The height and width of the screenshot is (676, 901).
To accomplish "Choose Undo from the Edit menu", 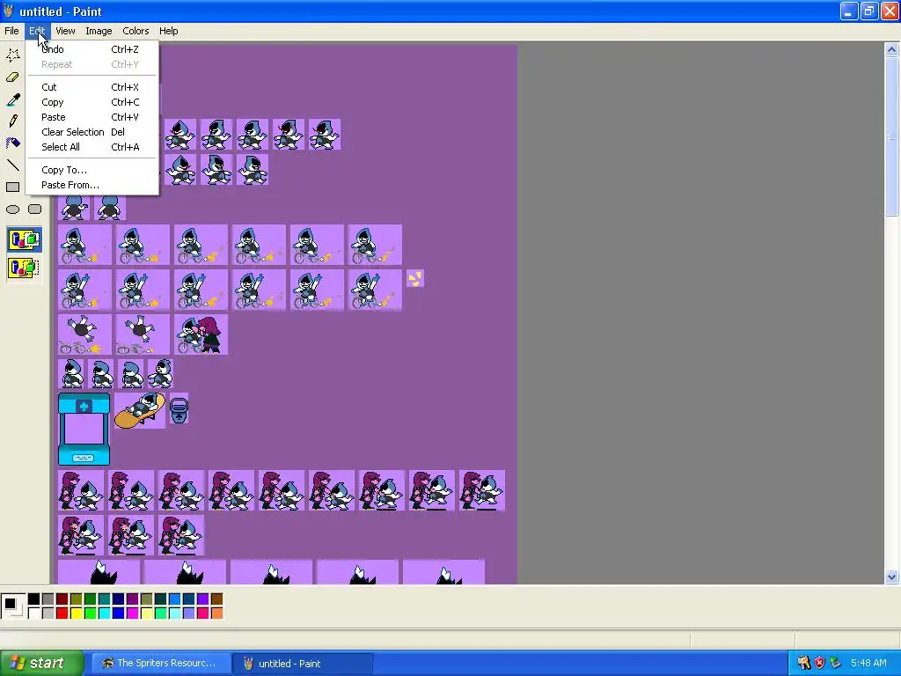I will pyautogui.click(x=92, y=49).
